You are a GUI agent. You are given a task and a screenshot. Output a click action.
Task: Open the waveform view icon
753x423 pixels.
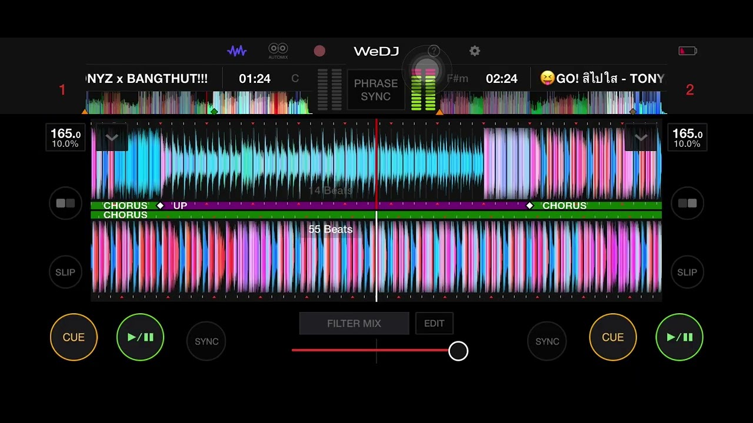[x=237, y=51]
